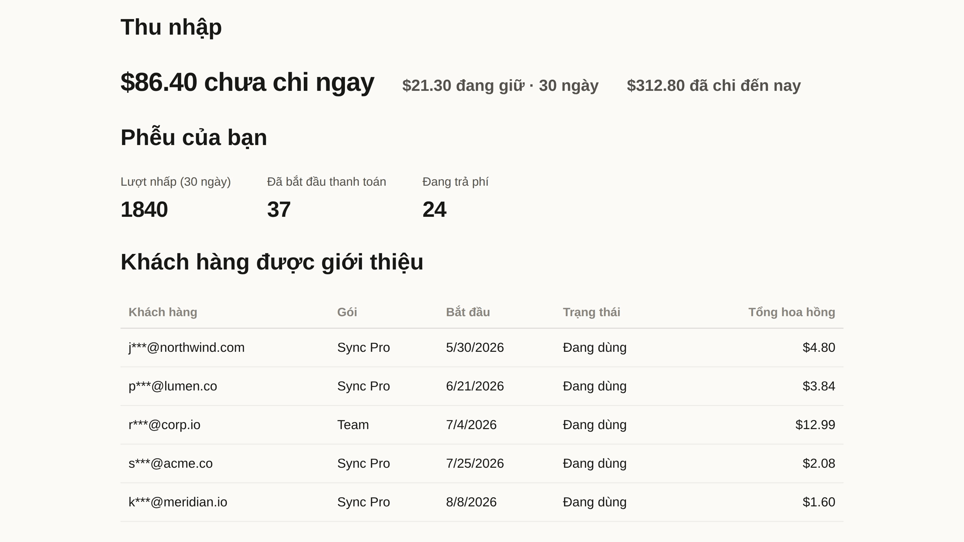Click start date 7/4/2026
Viewport: 964px width, 542px height.
[x=471, y=425]
